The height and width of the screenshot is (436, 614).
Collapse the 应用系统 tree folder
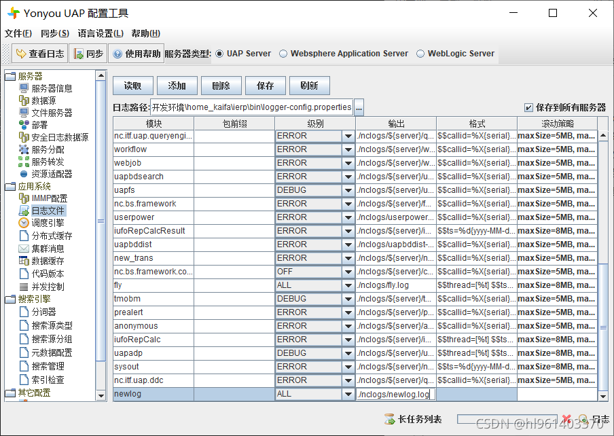coord(10,186)
